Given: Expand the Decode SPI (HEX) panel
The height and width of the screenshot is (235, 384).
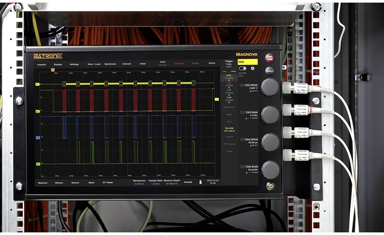Looking at the screenshot, I should pyautogui.click(x=229, y=128).
